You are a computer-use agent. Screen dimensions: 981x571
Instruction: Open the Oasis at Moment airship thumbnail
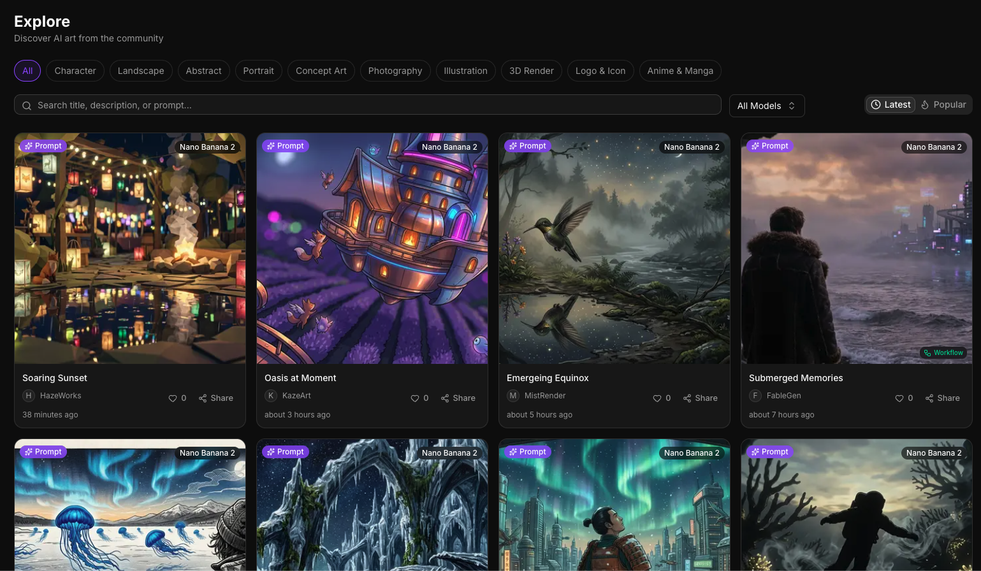(x=372, y=249)
